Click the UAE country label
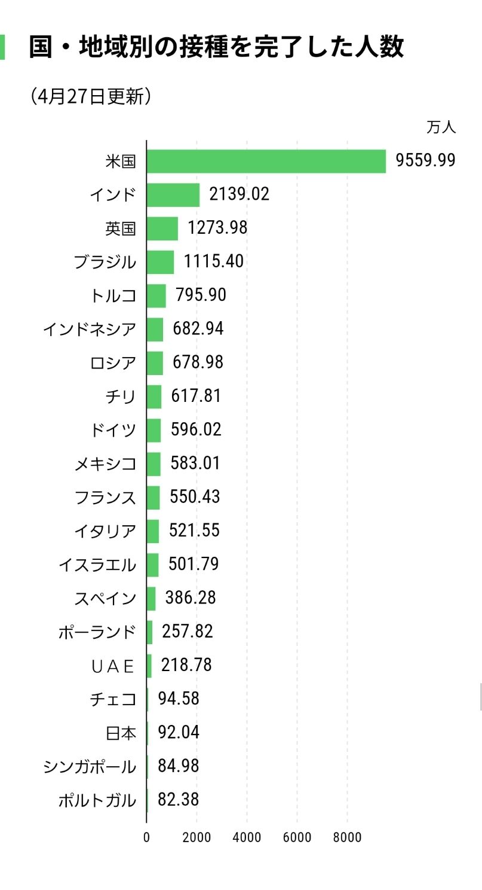Screen dimensions: 482x890 tap(112, 666)
